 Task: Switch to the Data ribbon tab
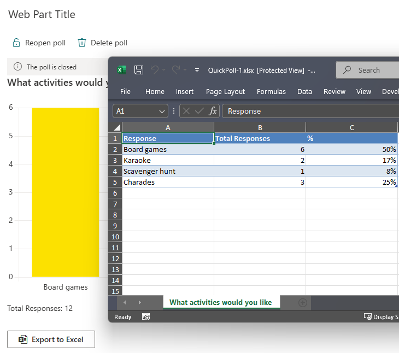pyautogui.click(x=304, y=92)
